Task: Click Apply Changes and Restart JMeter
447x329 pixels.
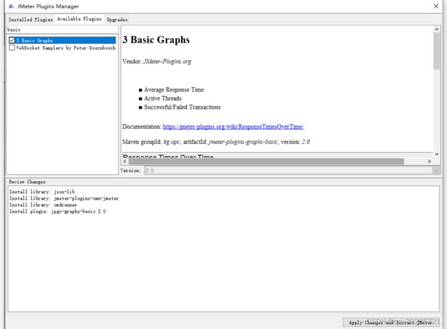Action: (x=391, y=322)
